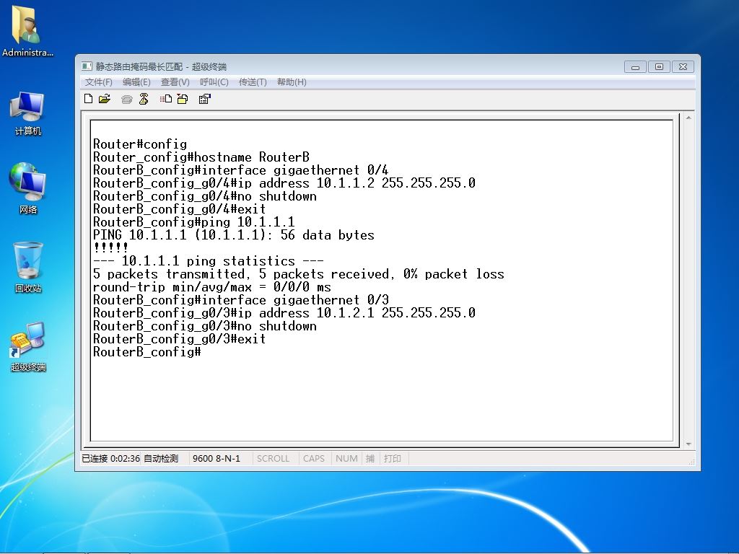
Task: Select the Administrator folder desktop icon
Action: pyautogui.click(x=27, y=30)
